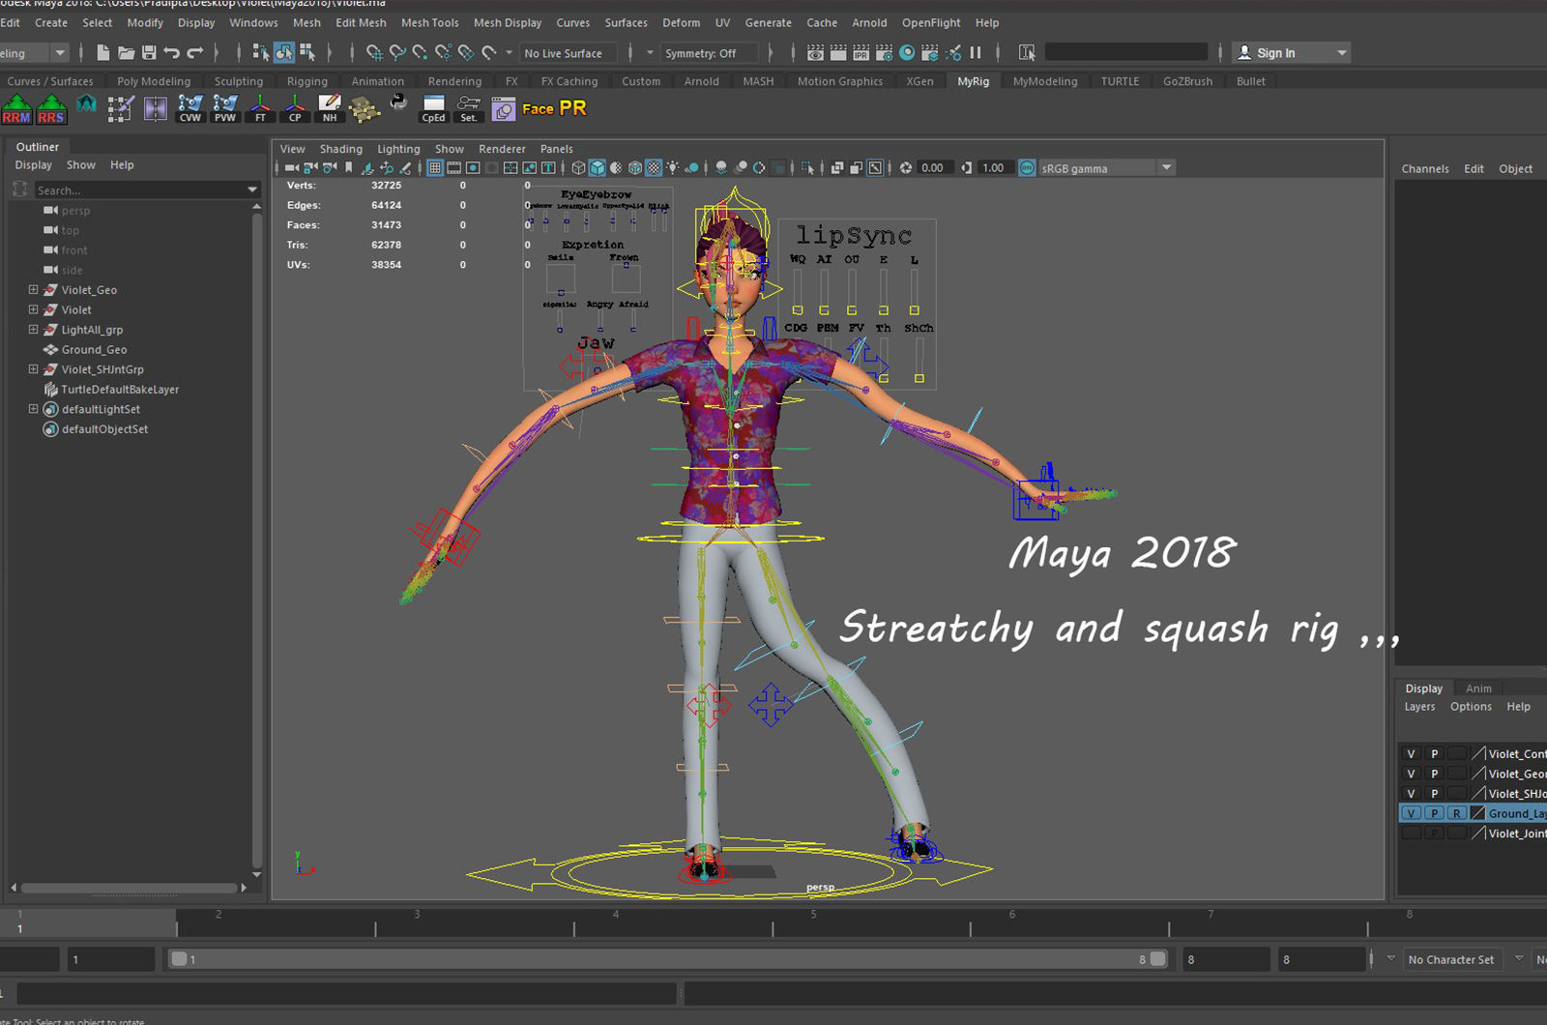Click the Undo arrow icon
This screenshot has height=1025, width=1547.
tap(172, 53)
